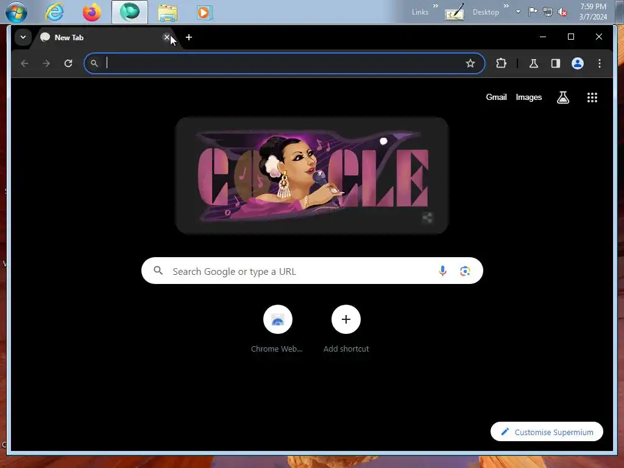Open the Google Doodle image
624x468 pixels.
point(313,175)
